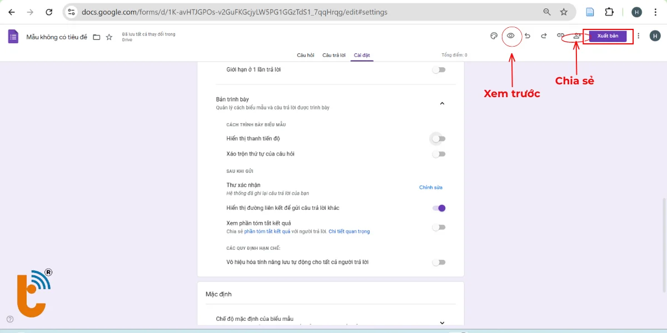Open the 'Câu trả lời' tab
The image size is (667, 333).
(x=334, y=55)
